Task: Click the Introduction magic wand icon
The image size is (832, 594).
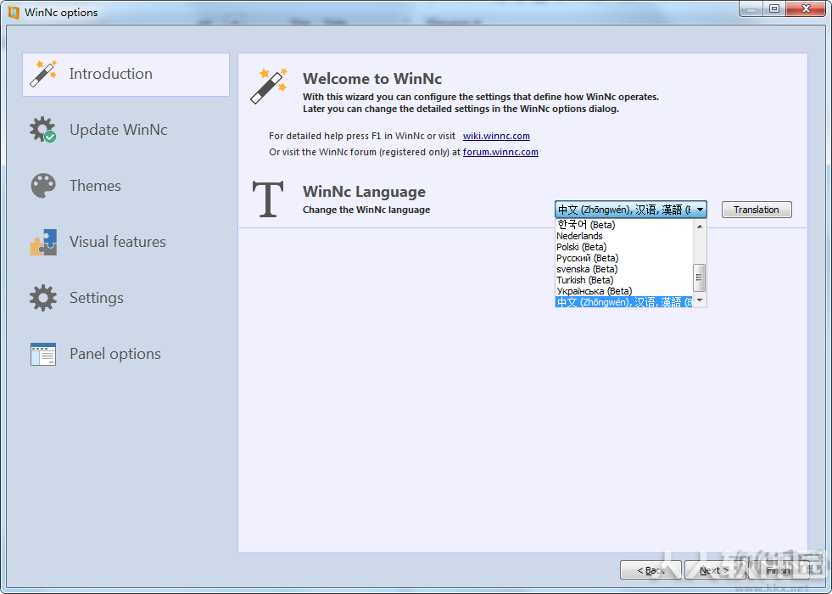Action: coord(43,74)
